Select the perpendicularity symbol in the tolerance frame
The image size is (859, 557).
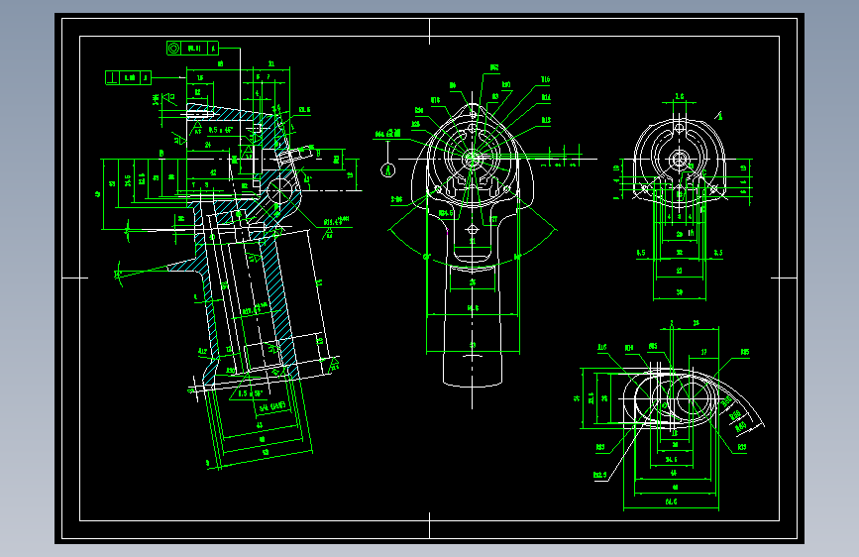pyautogui.click(x=112, y=78)
